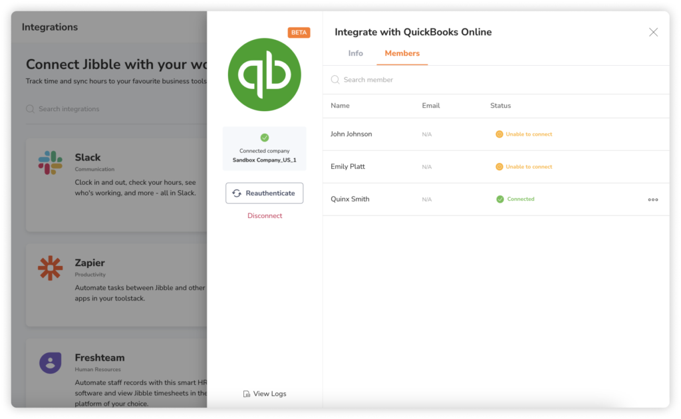The image size is (681, 419).
Task: Click the Zapier logo icon
Action: (50, 267)
